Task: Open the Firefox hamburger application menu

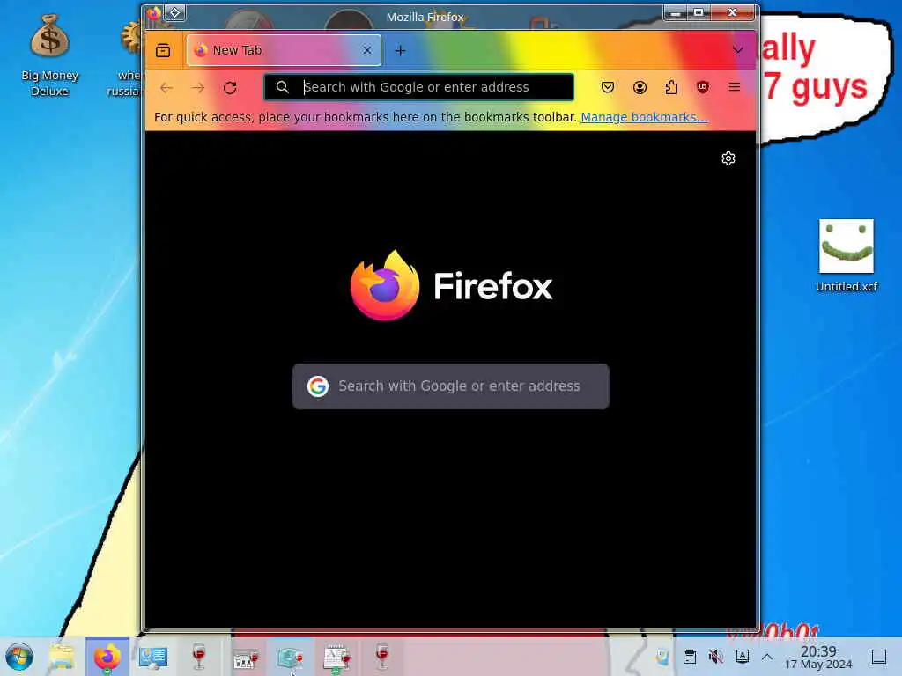Action: (x=734, y=87)
